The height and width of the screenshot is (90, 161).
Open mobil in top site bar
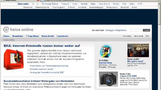(75, 4)
